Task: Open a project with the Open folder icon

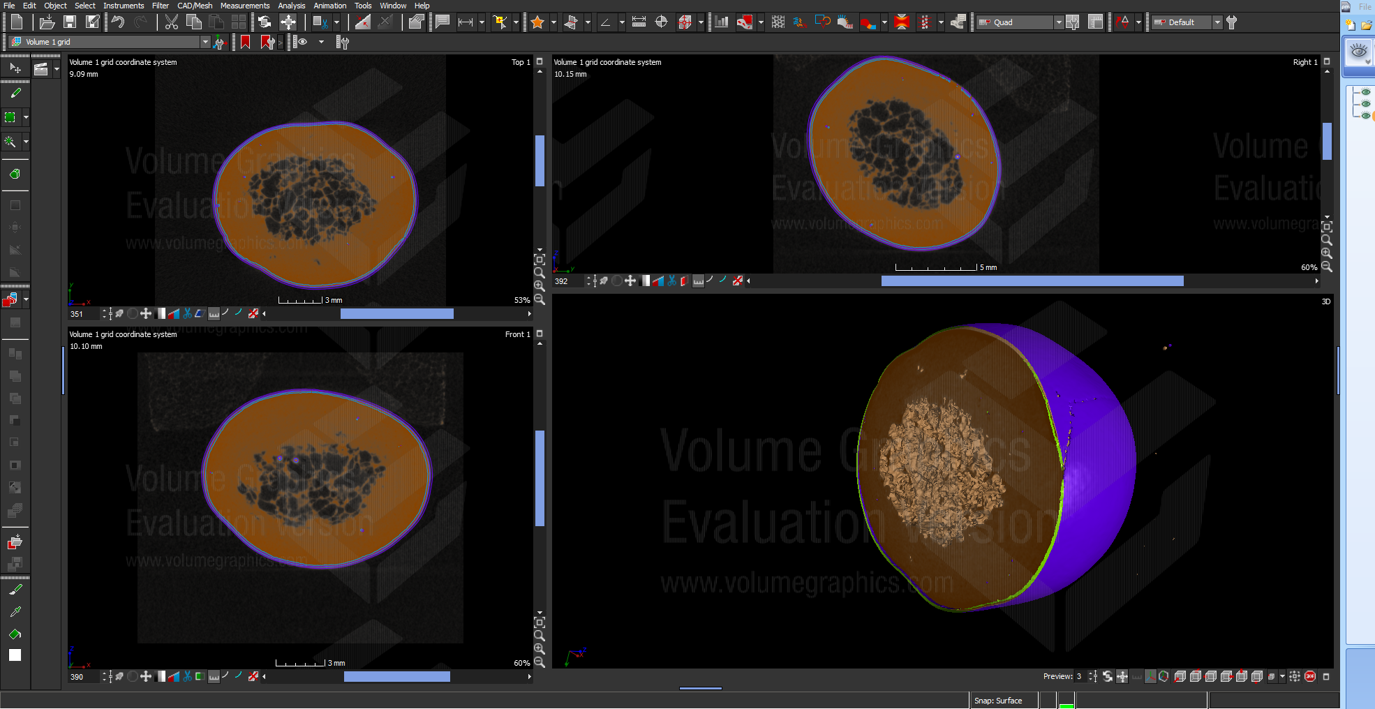Action: click(x=47, y=22)
